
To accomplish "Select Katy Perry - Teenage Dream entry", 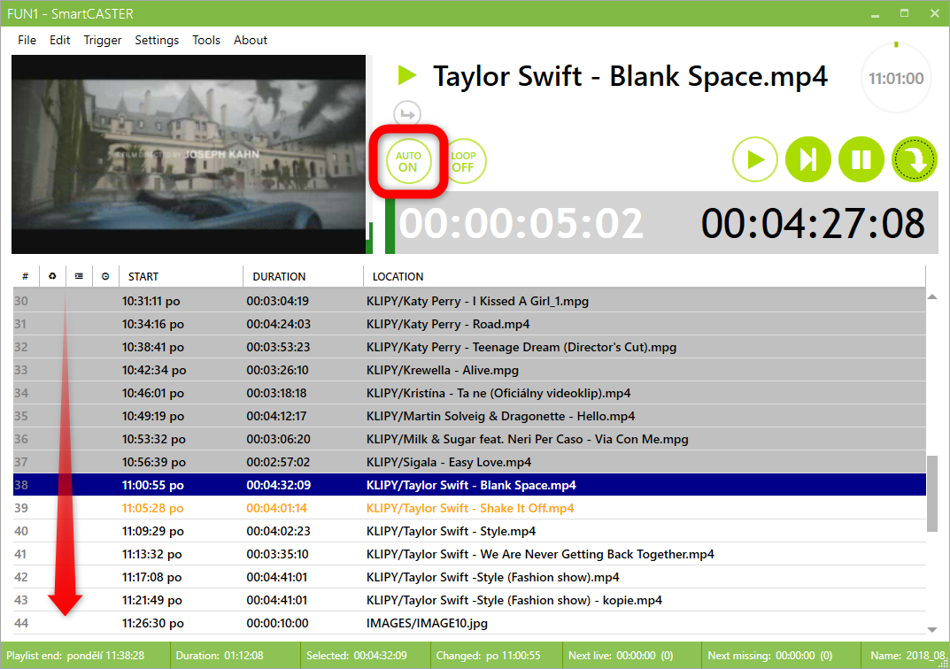I will pyautogui.click(x=469, y=347).
